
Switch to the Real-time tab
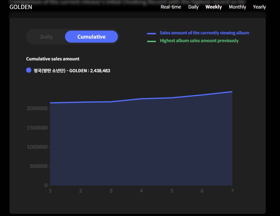[171, 7]
